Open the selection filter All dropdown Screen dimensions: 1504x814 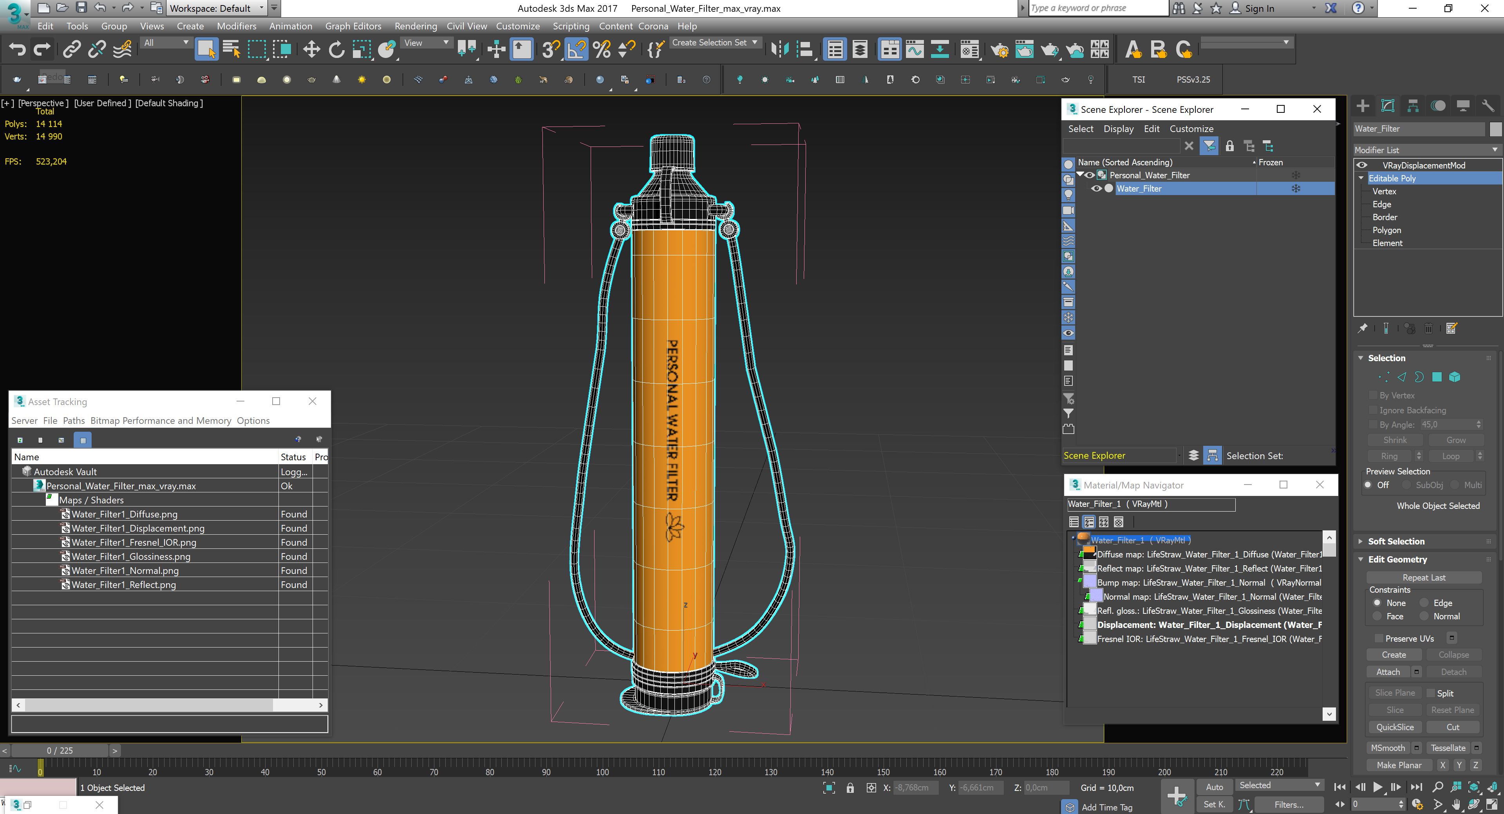click(x=166, y=43)
